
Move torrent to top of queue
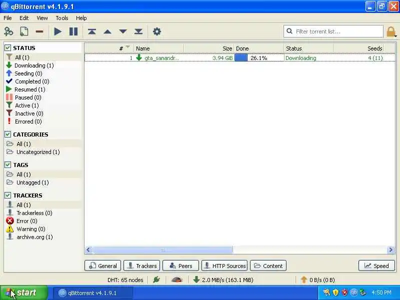pyautogui.click(x=92, y=31)
